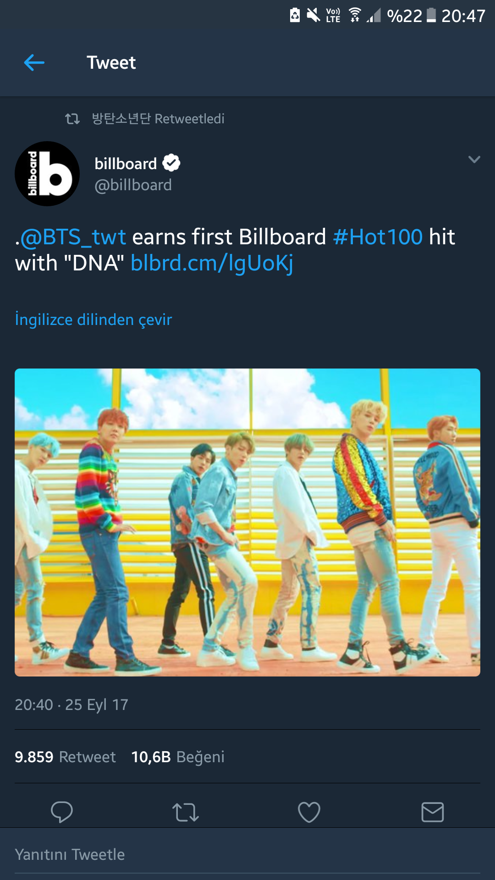The height and width of the screenshot is (880, 495).
Task: Tap the muted sound status icon
Action: (x=313, y=15)
